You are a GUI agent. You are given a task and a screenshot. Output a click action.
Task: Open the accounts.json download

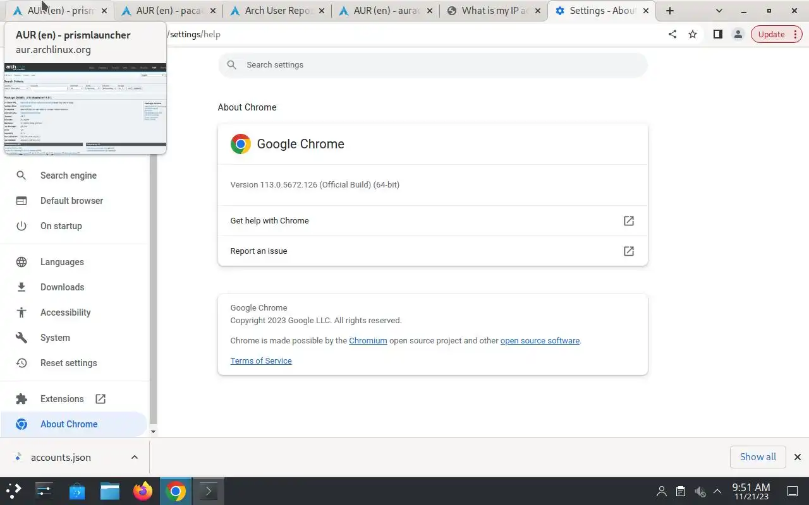[x=61, y=457]
